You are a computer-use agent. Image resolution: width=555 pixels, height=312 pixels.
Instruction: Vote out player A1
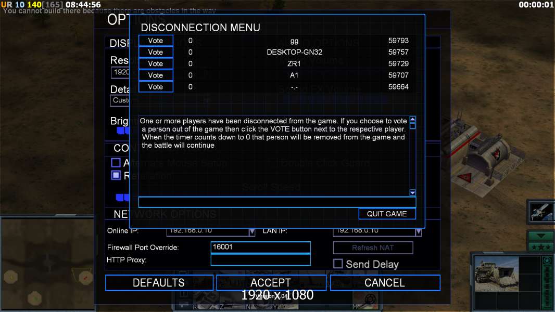156,75
